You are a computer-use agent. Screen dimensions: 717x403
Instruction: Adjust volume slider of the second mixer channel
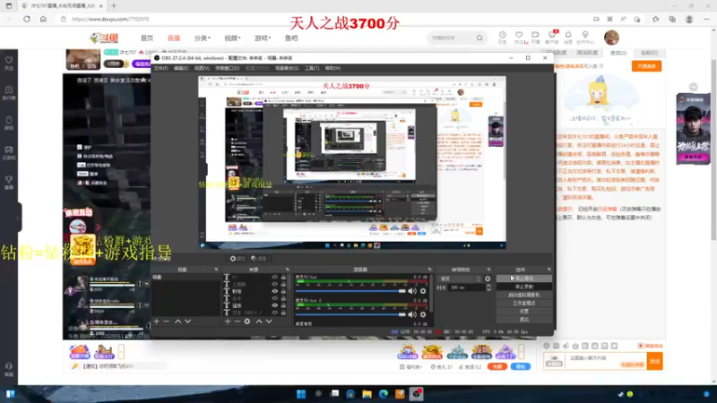click(x=350, y=314)
